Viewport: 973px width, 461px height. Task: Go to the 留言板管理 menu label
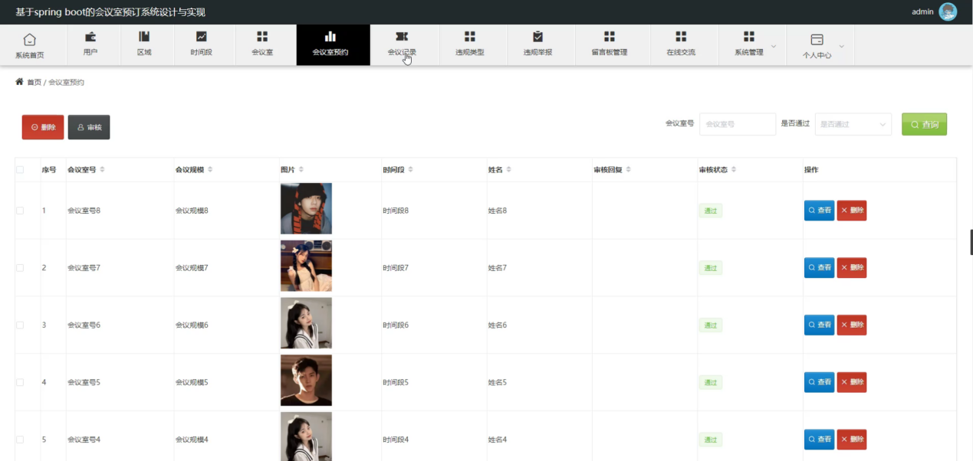pos(610,52)
